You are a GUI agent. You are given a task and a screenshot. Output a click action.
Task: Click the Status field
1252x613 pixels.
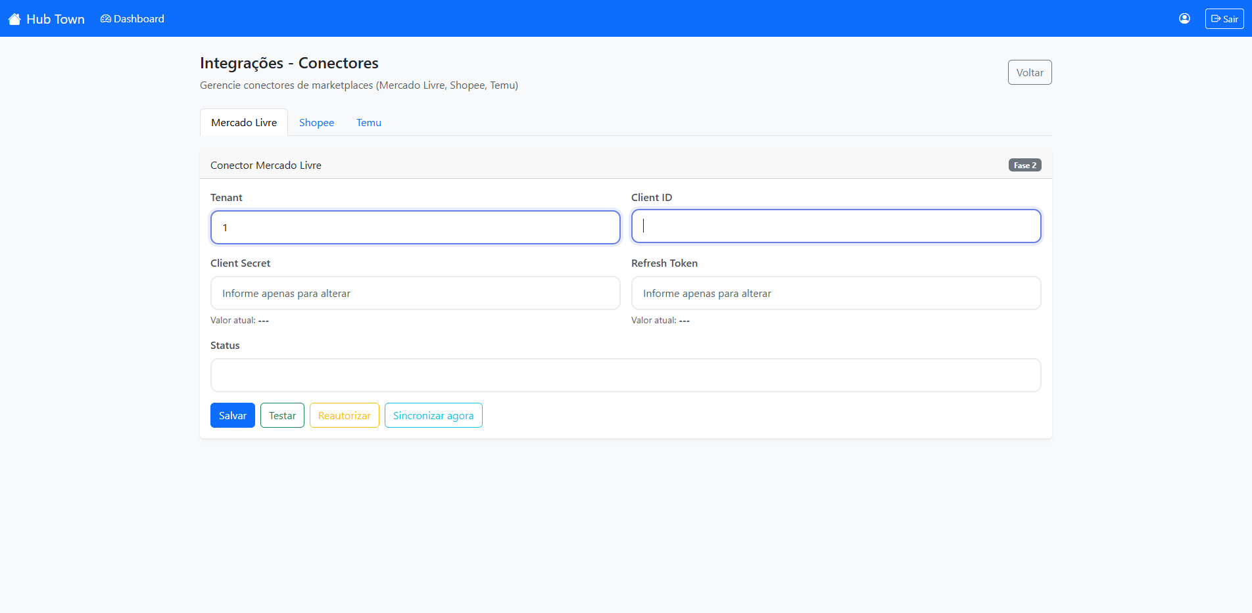click(x=625, y=375)
